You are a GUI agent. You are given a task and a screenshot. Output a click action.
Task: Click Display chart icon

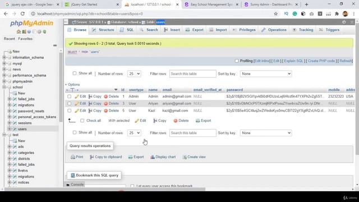coord(153,157)
